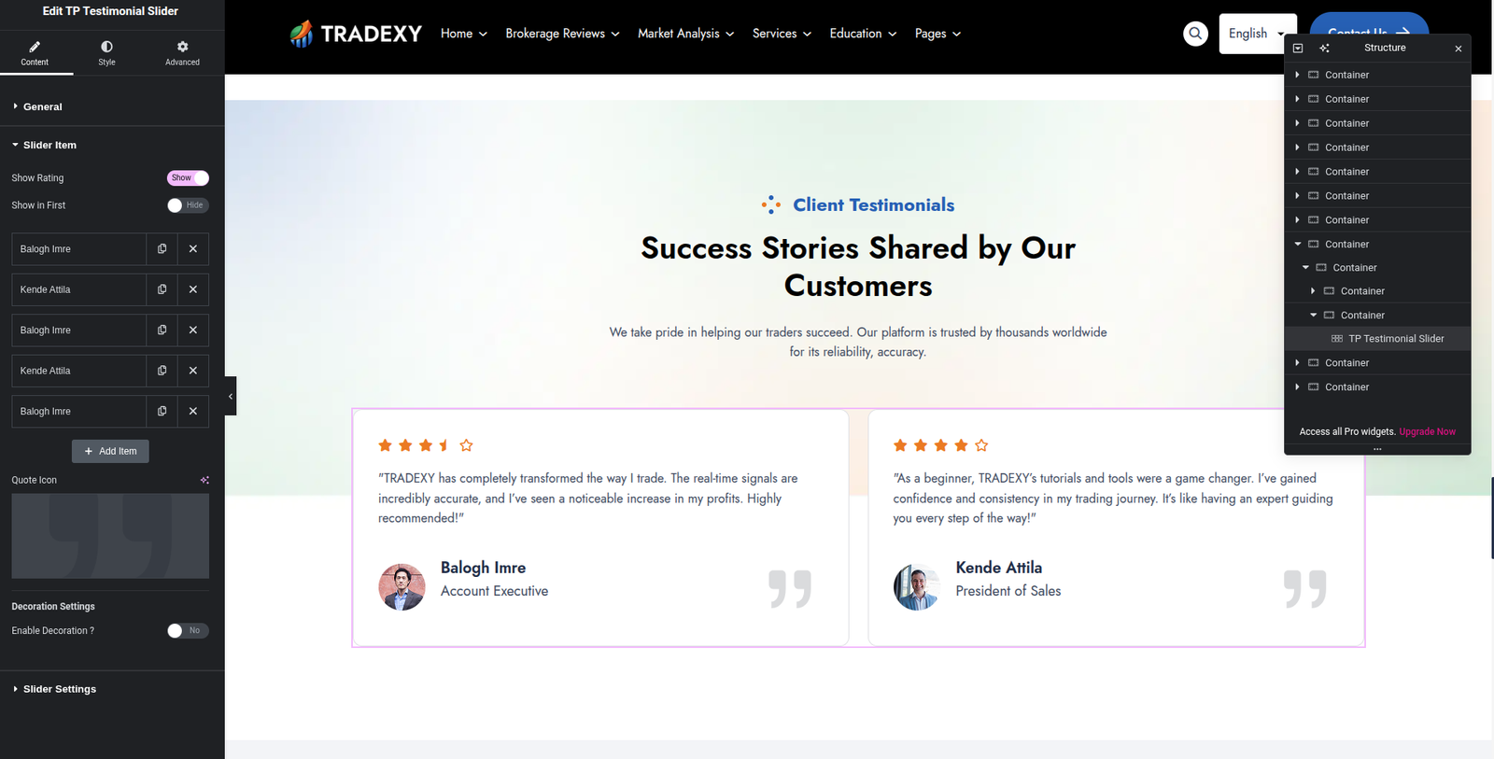Viewport: 1494px width, 759px height.
Task: Click the Add Item button
Action: coord(110,451)
